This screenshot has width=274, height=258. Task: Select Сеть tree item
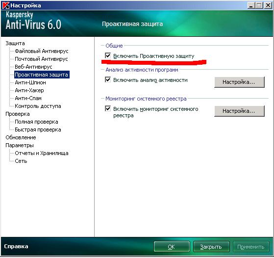tap(21, 161)
